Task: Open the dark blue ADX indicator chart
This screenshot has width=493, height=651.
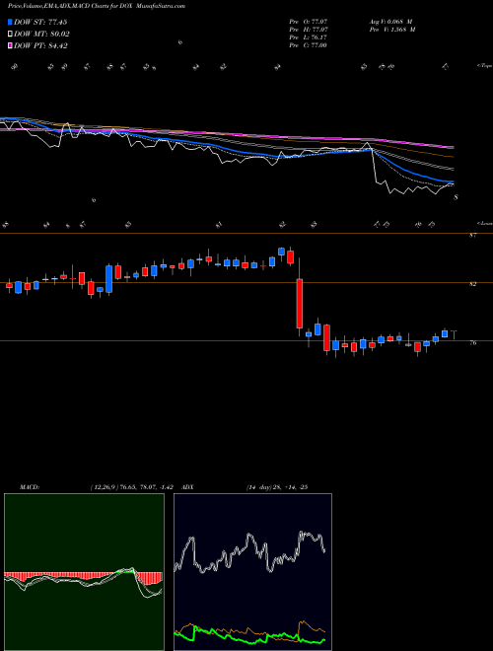Action: [252, 572]
